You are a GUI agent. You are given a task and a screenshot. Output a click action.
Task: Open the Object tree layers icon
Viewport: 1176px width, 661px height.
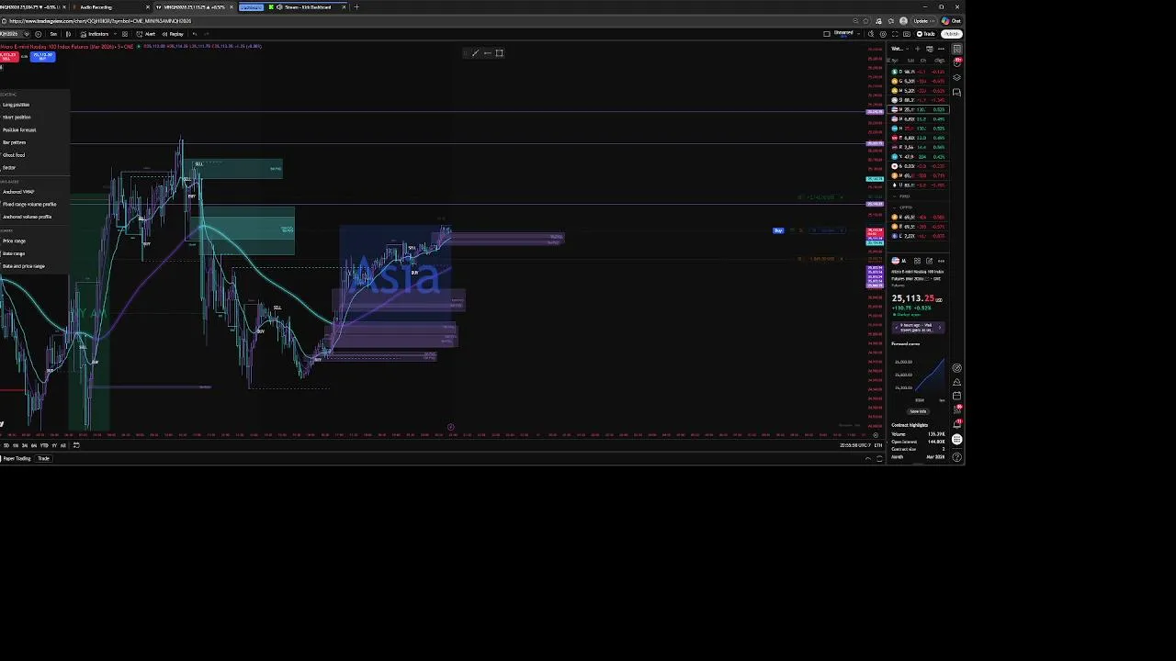956,77
